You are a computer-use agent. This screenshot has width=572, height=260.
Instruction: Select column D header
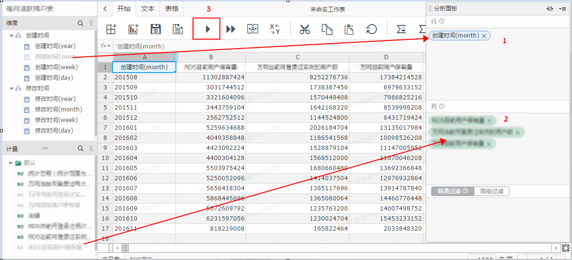click(386, 57)
